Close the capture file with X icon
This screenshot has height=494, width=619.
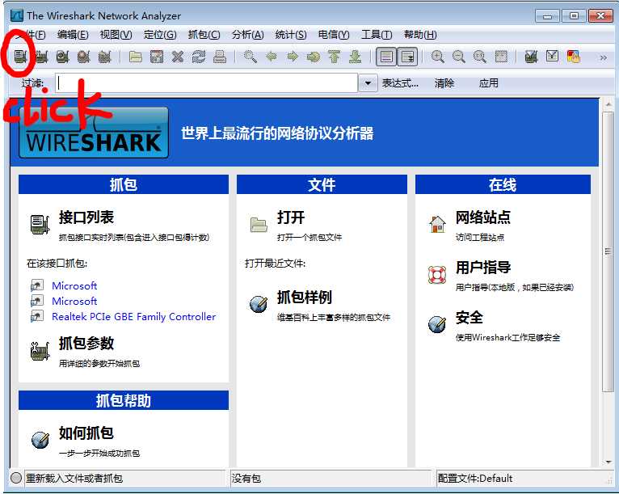pyautogui.click(x=178, y=57)
